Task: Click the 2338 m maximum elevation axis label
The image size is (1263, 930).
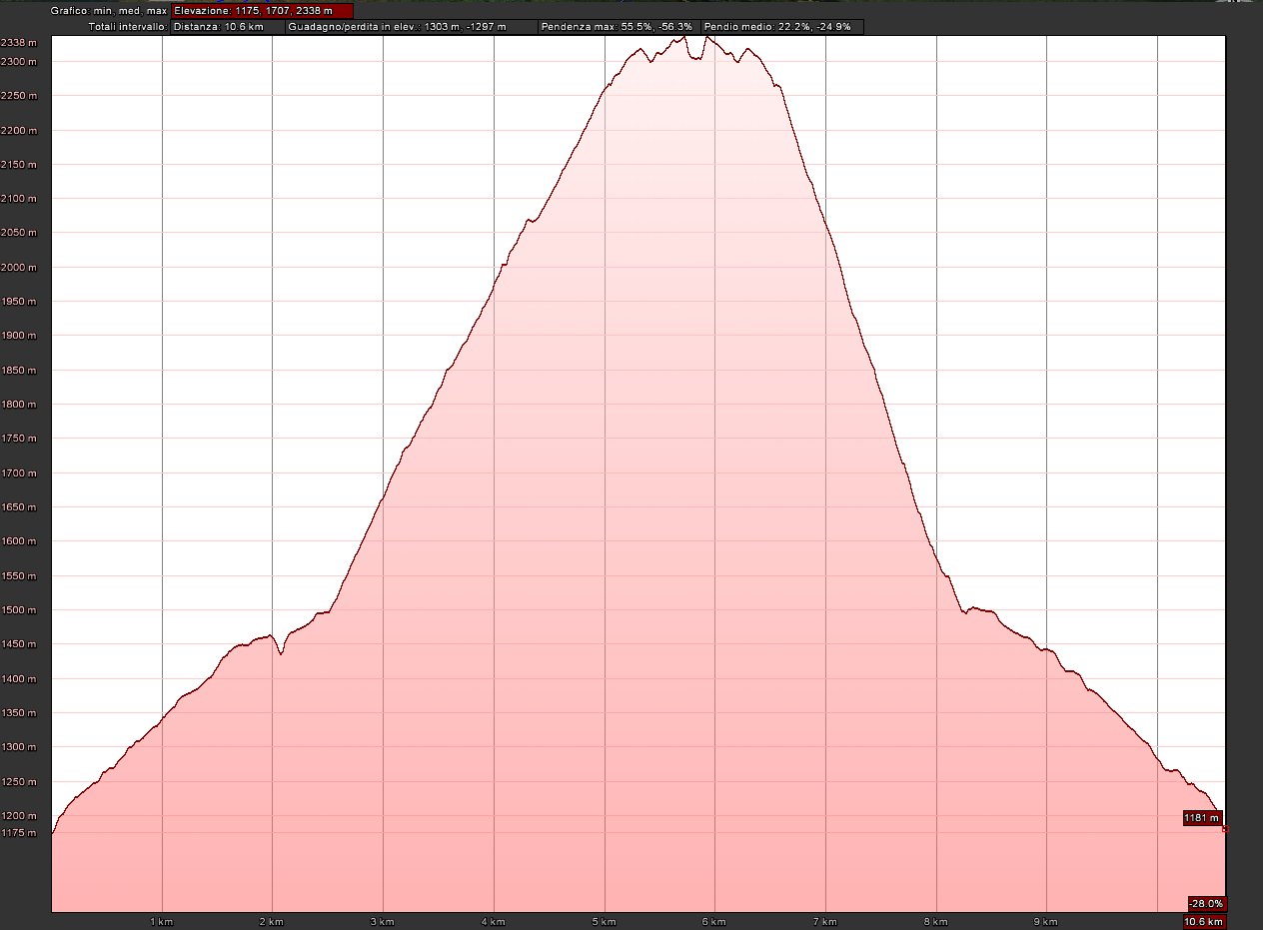Action: (19, 43)
